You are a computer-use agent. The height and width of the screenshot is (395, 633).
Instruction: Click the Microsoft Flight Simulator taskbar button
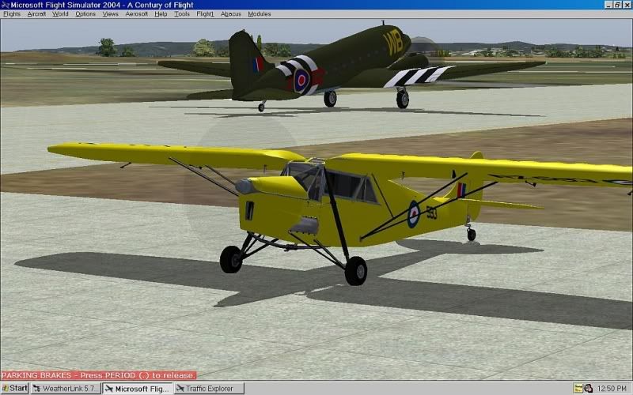[x=137, y=388]
